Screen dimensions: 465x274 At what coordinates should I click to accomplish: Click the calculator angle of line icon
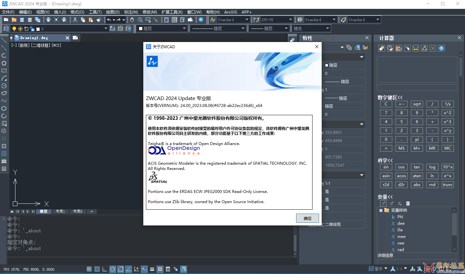click(424, 48)
